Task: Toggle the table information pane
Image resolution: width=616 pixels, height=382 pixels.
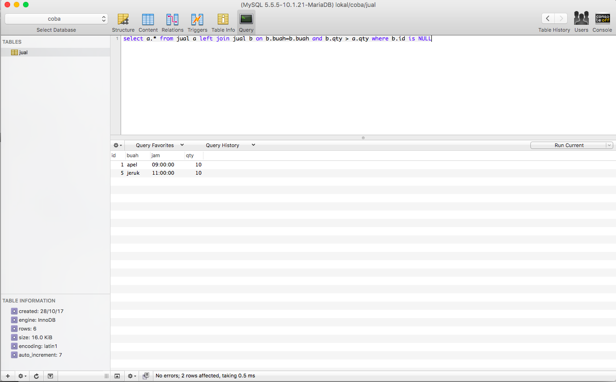Action: (50, 376)
